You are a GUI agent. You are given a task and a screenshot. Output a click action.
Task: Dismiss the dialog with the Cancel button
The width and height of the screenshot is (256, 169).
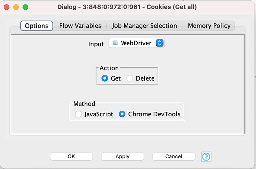click(x=174, y=156)
